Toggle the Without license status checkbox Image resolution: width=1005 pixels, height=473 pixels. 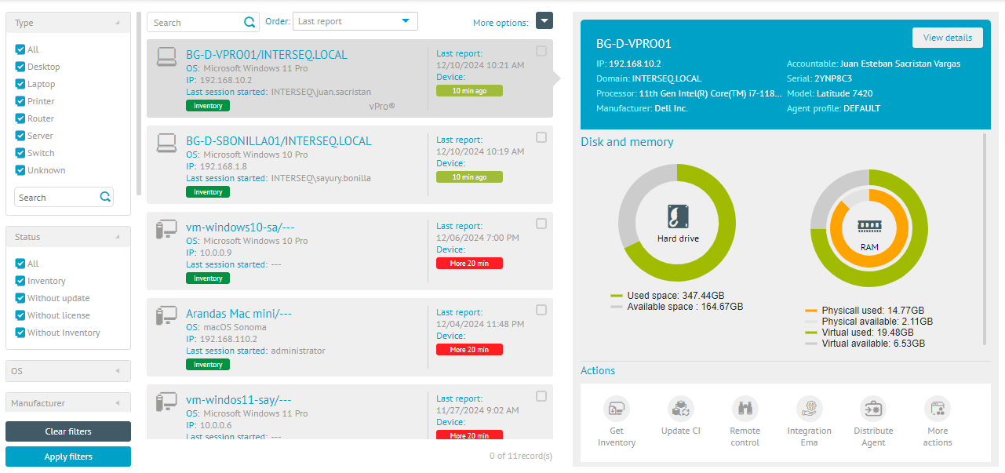tap(20, 315)
